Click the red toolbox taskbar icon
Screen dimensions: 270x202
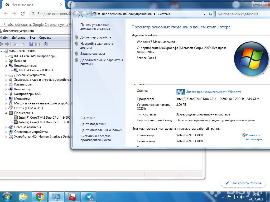tap(72, 197)
